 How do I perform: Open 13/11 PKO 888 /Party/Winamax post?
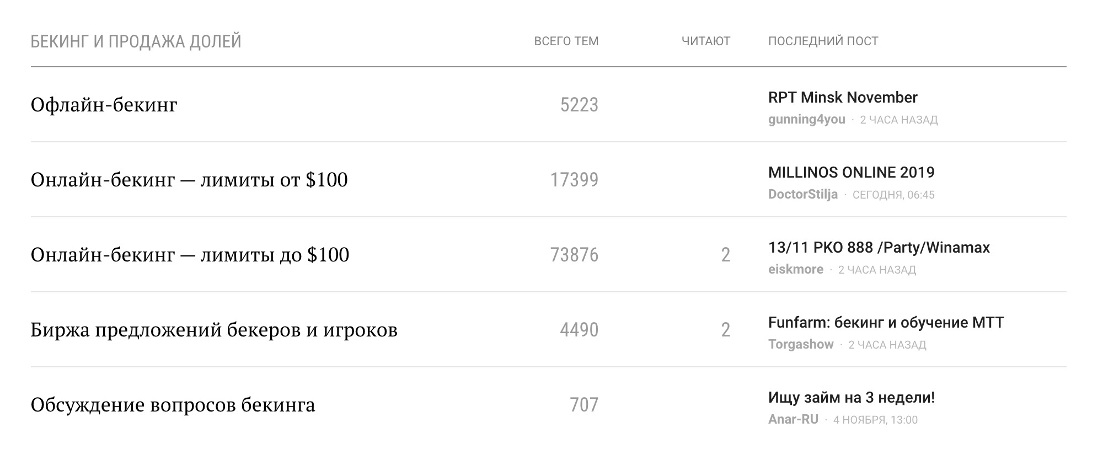pos(879,248)
